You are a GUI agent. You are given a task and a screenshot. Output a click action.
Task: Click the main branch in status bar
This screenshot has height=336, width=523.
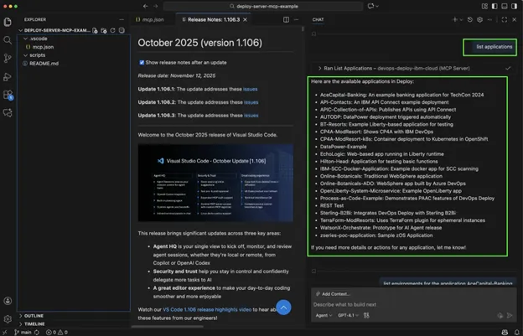click(x=23, y=333)
